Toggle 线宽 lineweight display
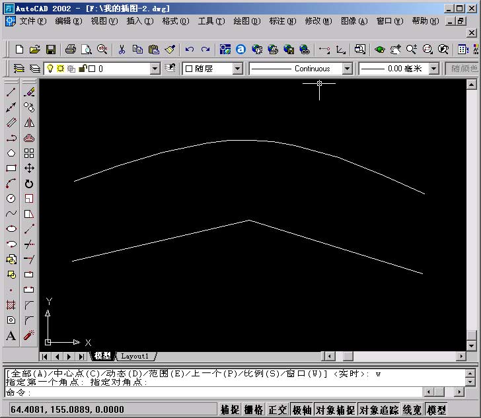This screenshot has height=418, width=481. tap(412, 409)
